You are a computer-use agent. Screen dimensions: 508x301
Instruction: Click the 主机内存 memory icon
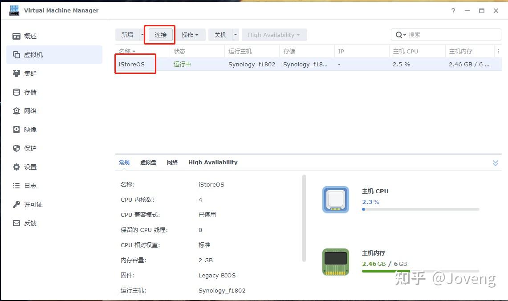pos(336,262)
